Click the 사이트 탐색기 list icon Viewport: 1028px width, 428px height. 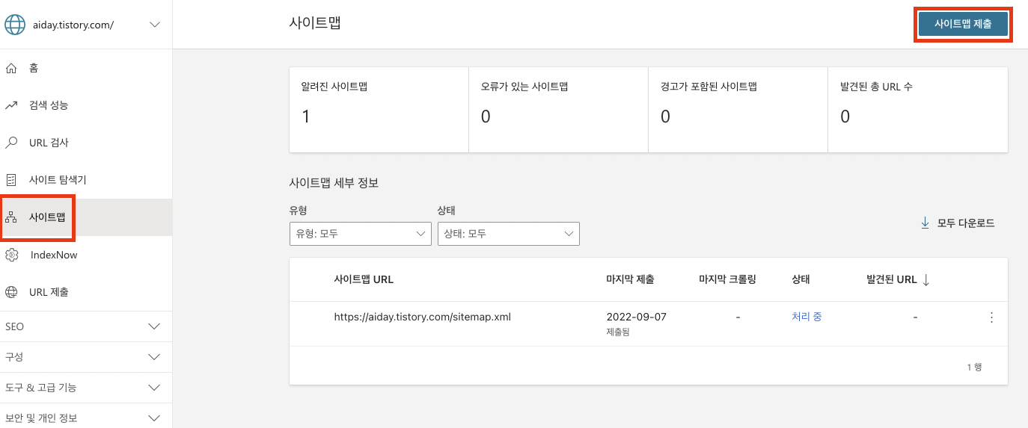point(11,180)
